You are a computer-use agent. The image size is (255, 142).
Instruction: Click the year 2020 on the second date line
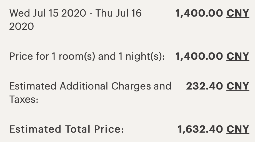pos(22,27)
